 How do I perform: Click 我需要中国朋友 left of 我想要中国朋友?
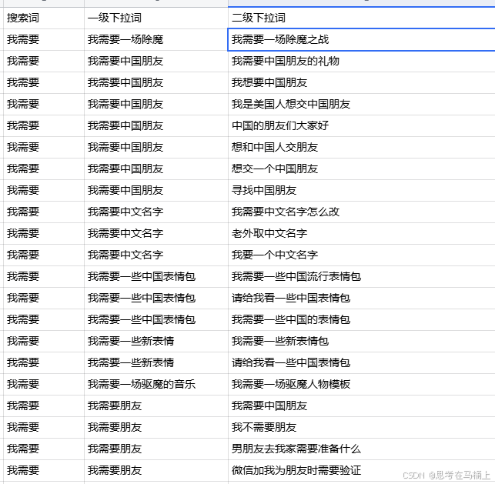click(x=156, y=82)
